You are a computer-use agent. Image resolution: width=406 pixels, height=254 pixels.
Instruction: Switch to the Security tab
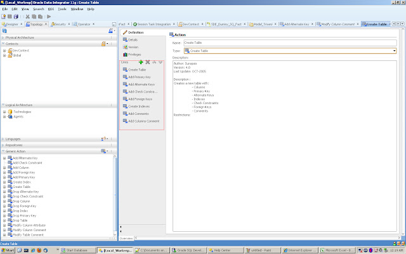coord(59,24)
